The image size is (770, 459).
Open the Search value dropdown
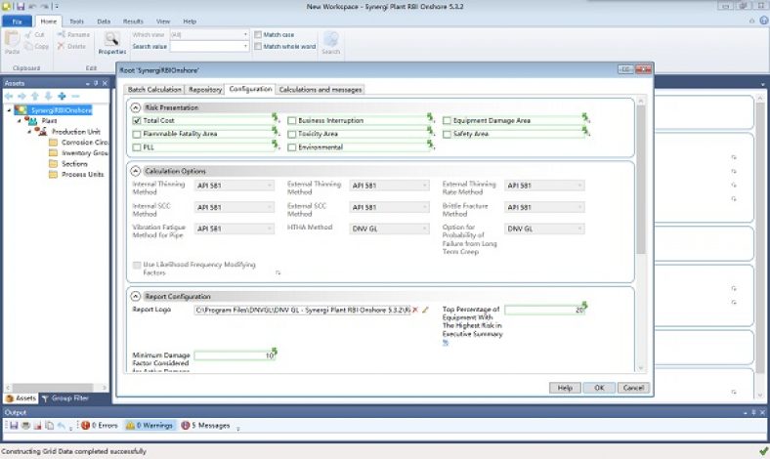pyautogui.click(x=244, y=46)
